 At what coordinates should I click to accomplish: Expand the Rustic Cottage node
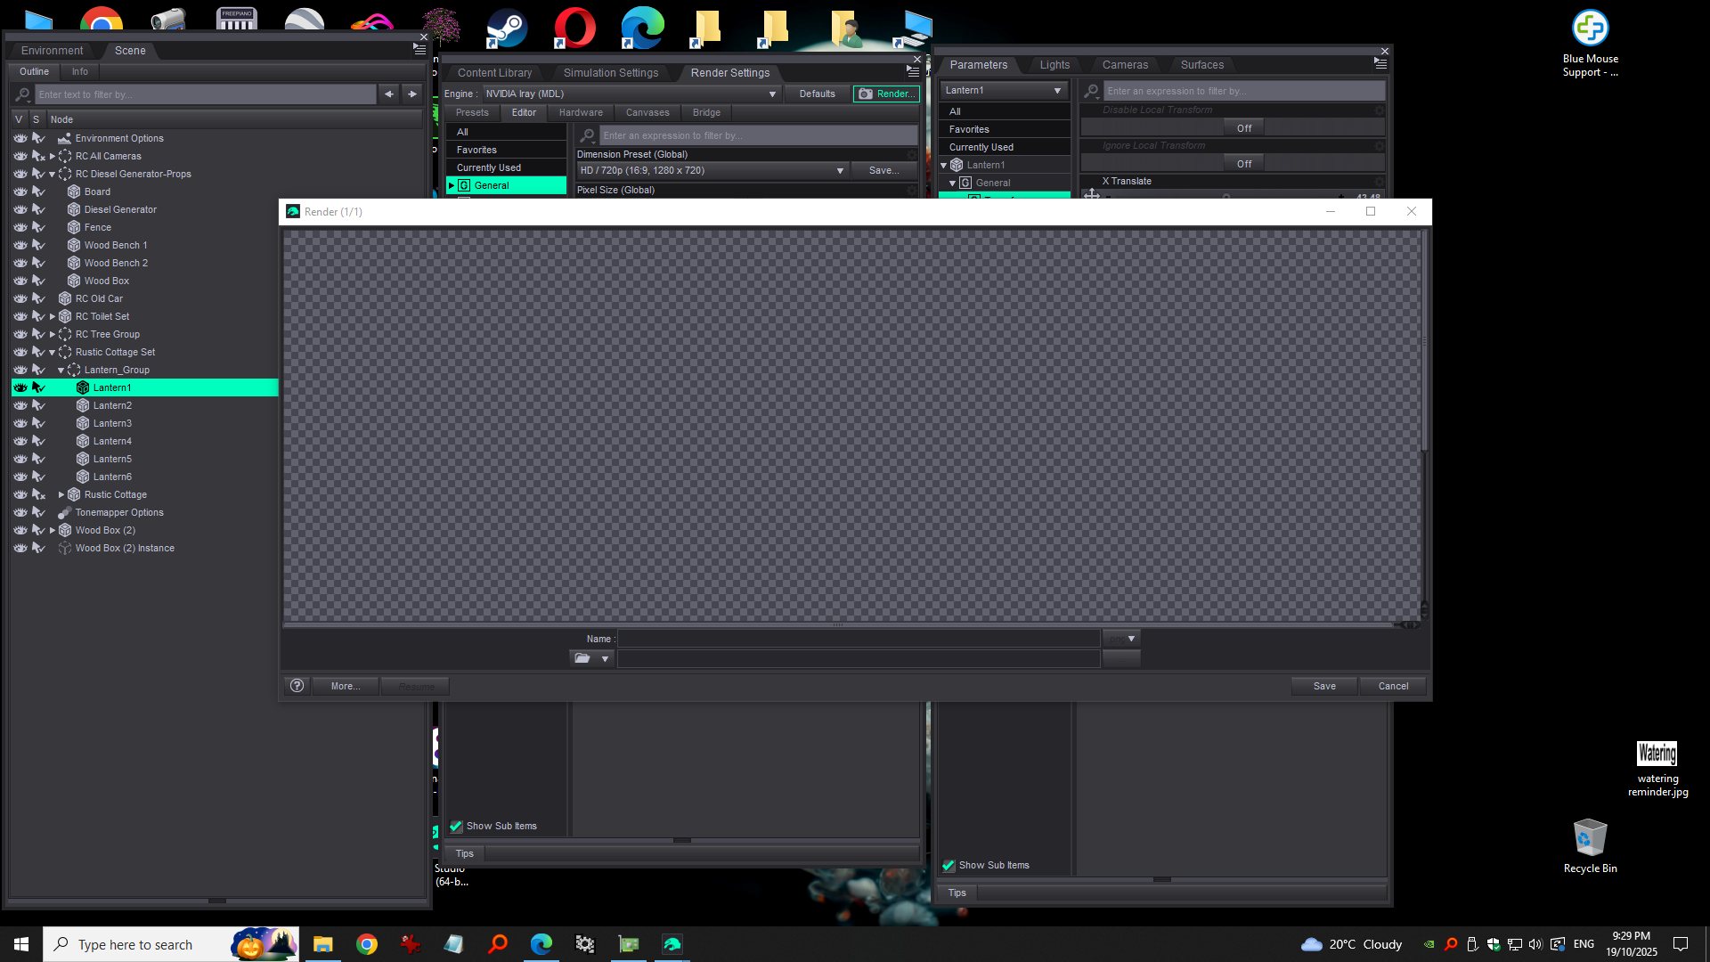pos(61,494)
